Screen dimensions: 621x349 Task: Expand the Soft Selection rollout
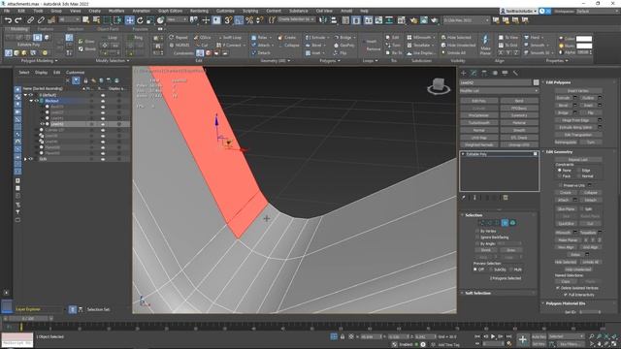pos(478,293)
